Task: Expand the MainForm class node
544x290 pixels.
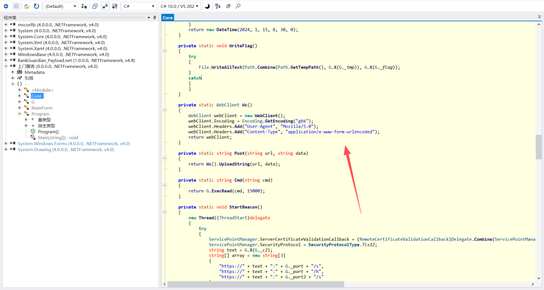Action: click(x=20, y=108)
